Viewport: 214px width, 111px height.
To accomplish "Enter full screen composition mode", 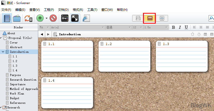I will point(75,18).
